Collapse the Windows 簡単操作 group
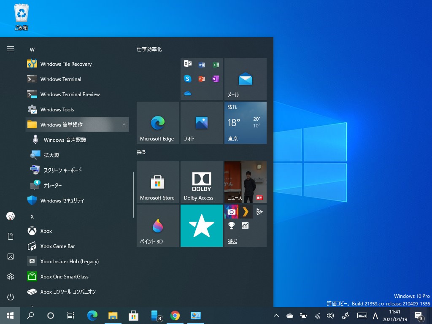The width and height of the screenshot is (432, 324). (124, 124)
